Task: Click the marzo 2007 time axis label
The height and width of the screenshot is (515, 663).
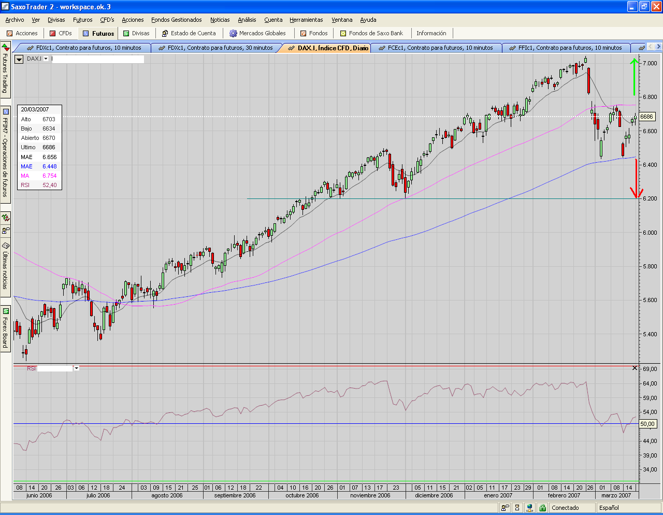Action: point(616,495)
